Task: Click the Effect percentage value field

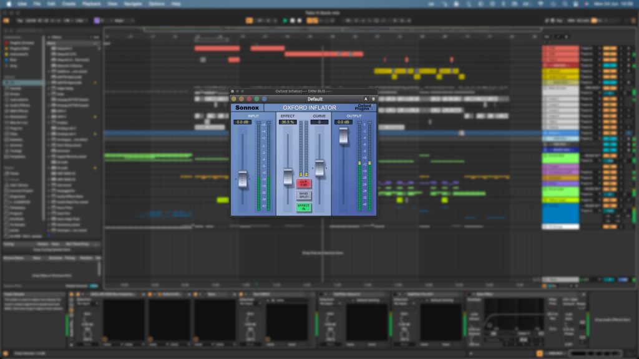Action: point(288,122)
